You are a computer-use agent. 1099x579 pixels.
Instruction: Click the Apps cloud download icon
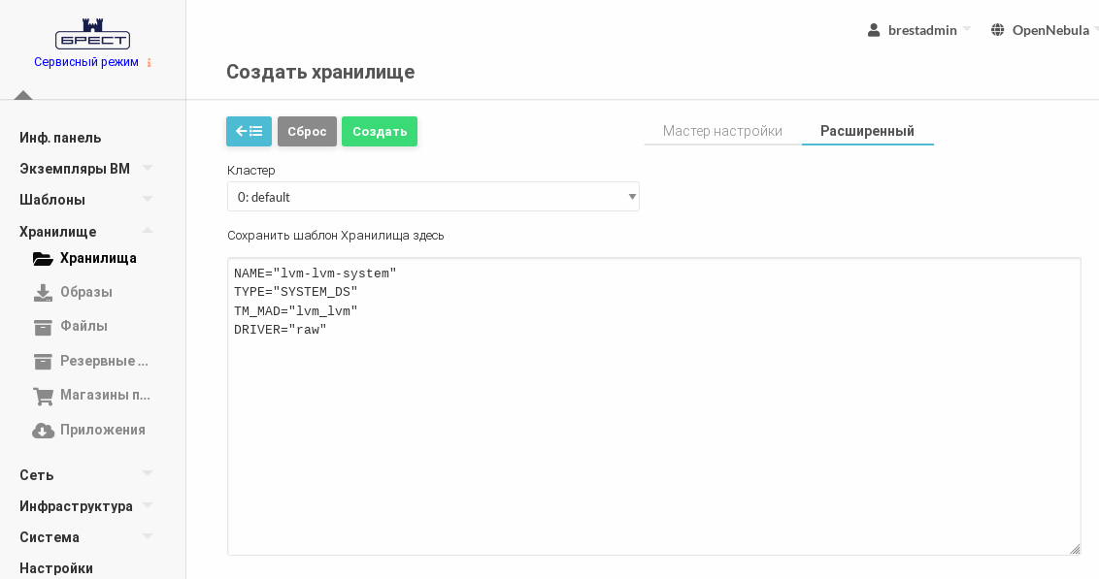[43, 430]
